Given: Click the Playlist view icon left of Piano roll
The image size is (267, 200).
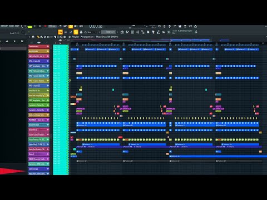Looking at the screenshot, I should pyautogui.click(x=122, y=32).
